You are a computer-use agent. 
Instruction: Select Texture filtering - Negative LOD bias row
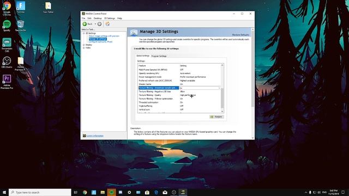[x=179, y=91]
